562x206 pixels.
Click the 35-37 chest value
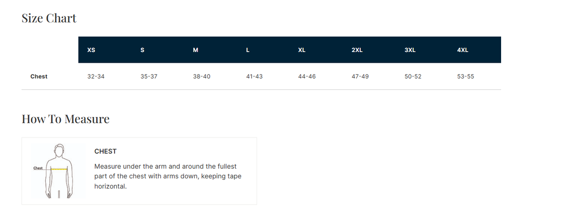(x=149, y=76)
